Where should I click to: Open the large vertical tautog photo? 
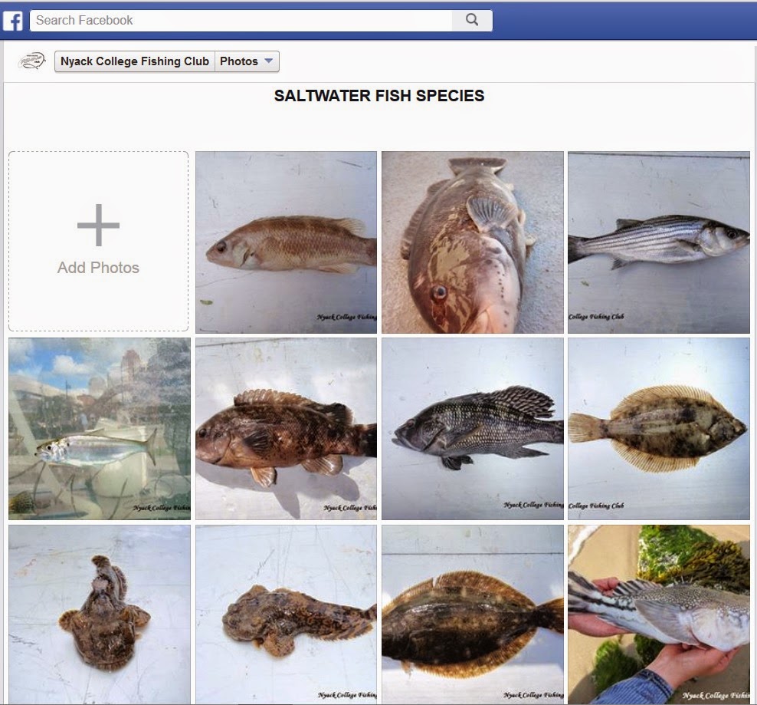pos(472,241)
